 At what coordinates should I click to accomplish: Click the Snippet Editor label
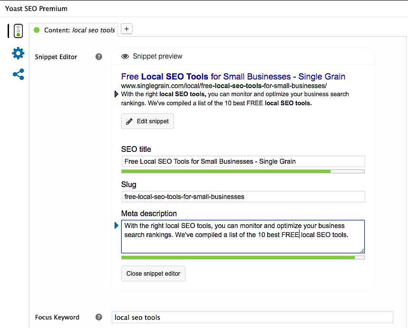pyautogui.click(x=56, y=57)
